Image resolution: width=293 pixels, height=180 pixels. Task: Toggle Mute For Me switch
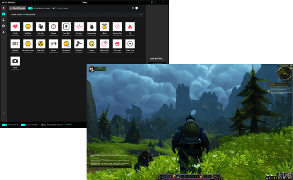coord(55,8)
